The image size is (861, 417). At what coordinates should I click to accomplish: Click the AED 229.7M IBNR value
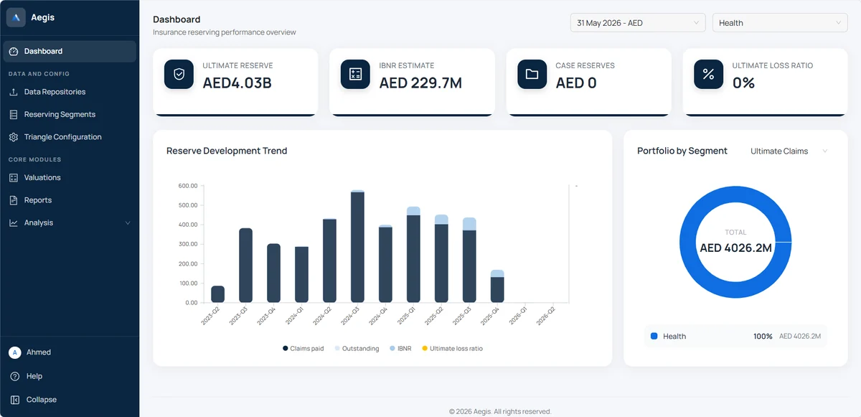[420, 83]
